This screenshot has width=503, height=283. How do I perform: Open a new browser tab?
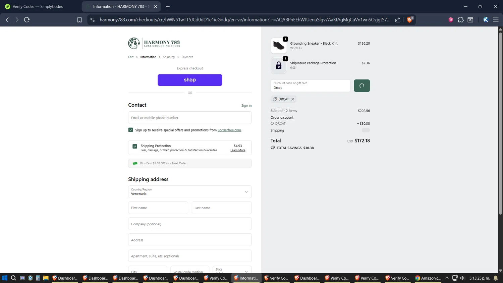point(168,6)
